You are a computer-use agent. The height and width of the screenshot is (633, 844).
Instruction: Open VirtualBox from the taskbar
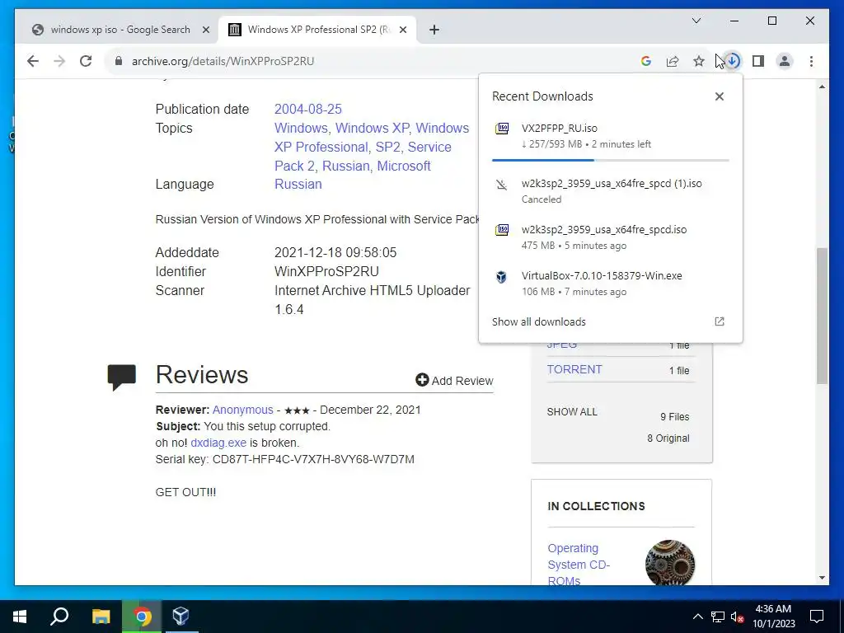[181, 617]
